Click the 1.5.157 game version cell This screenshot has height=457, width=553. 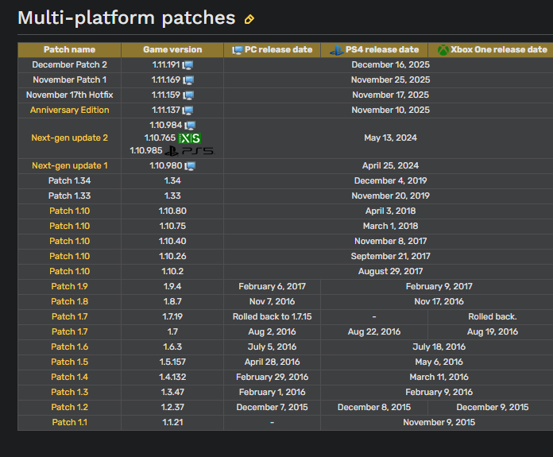[x=172, y=362]
